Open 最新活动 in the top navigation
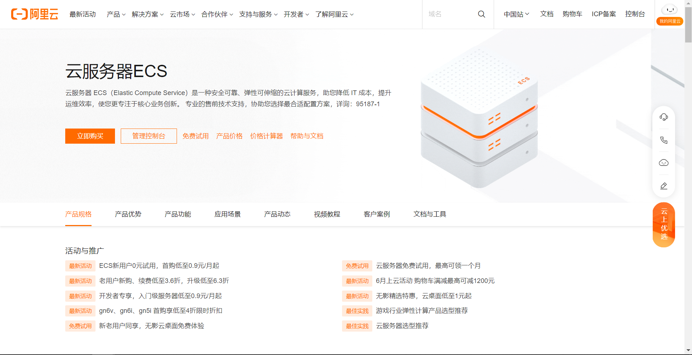The image size is (692, 355). point(83,14)
